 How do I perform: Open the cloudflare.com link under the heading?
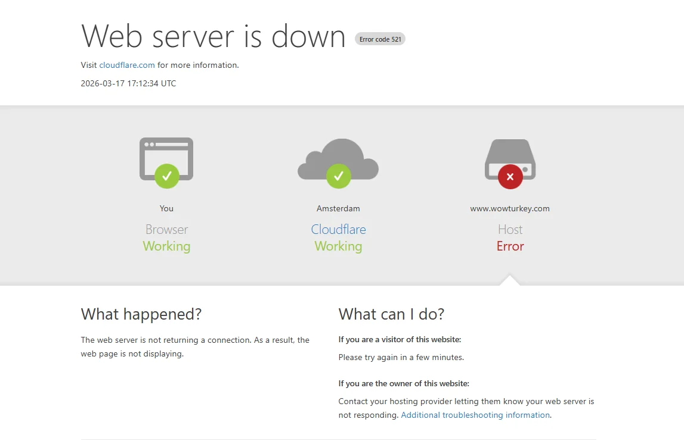pyautogui.click(x=127, y=65)
